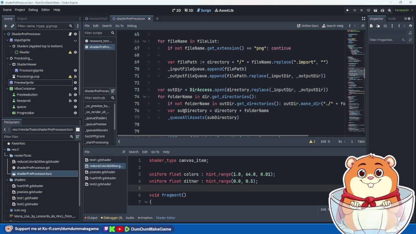Open the Debugger (3) bottom panel
This screenshot has height=234, width=416.
tap(111, 218)
